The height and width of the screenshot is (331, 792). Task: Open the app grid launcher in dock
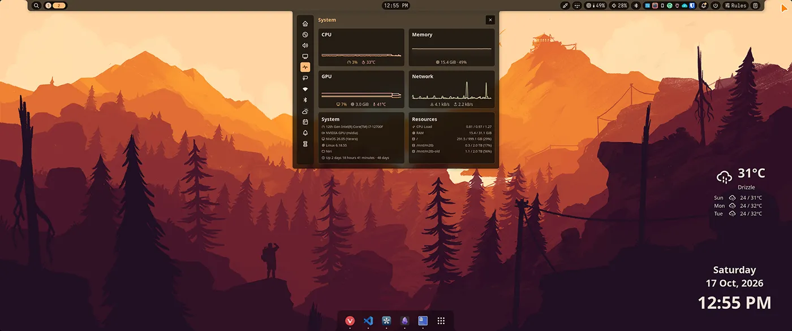tap(441, 321)
